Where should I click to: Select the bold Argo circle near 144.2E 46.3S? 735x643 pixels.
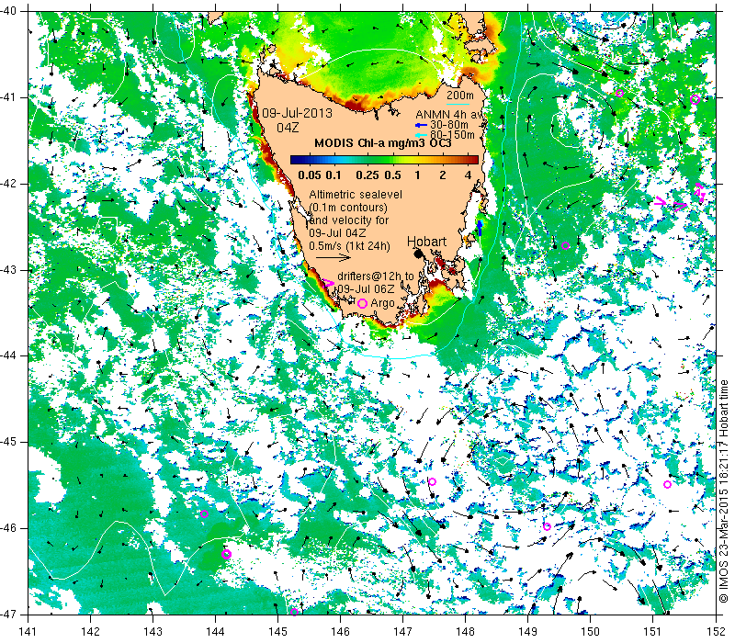coord(226,555)
